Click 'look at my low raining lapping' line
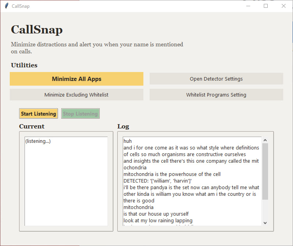The image size is (293, 246). [158, 220]
